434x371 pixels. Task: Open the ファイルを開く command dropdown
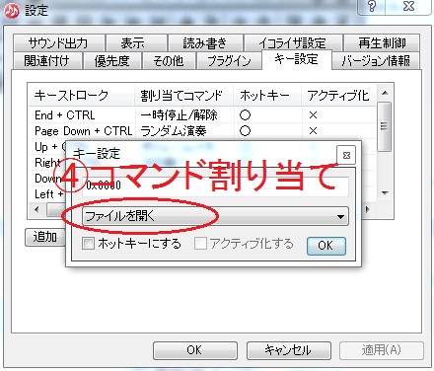coord(216,216)
